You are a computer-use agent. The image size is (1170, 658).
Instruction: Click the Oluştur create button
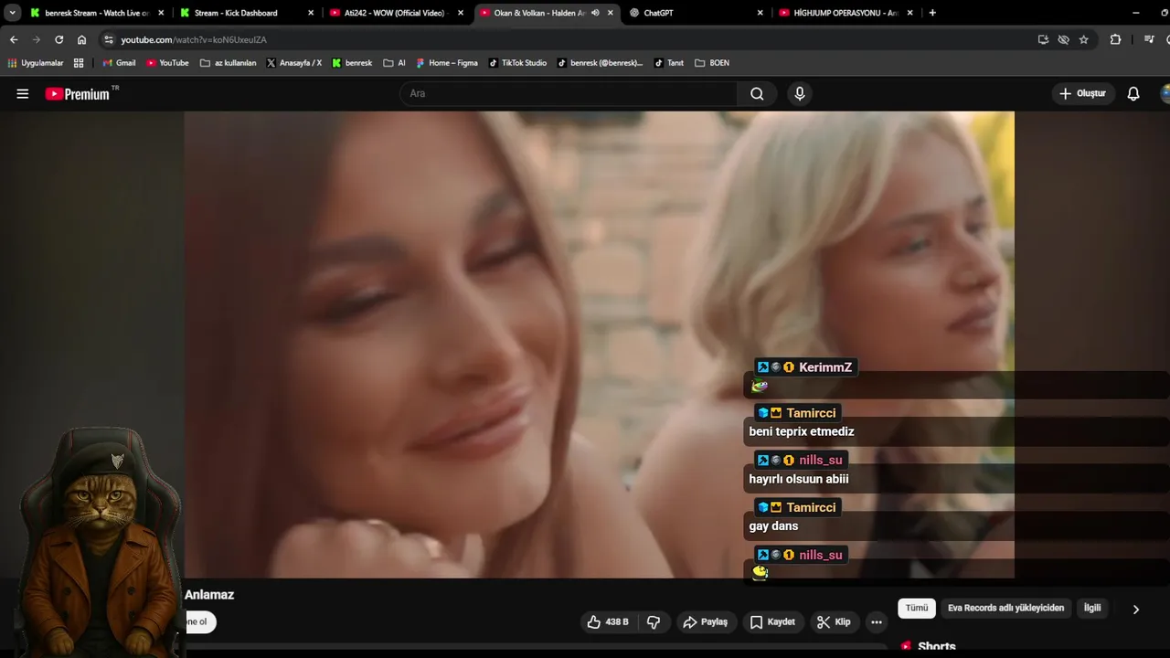1082,93
